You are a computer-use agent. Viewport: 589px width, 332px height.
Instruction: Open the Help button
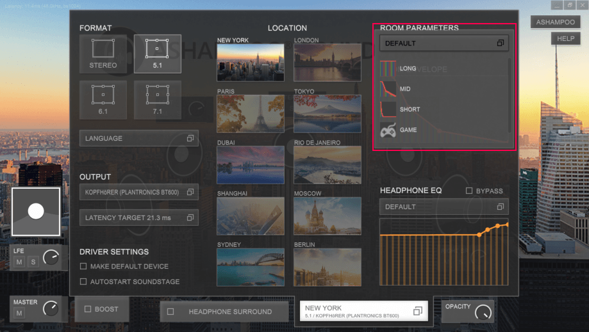tap(565, 38)
